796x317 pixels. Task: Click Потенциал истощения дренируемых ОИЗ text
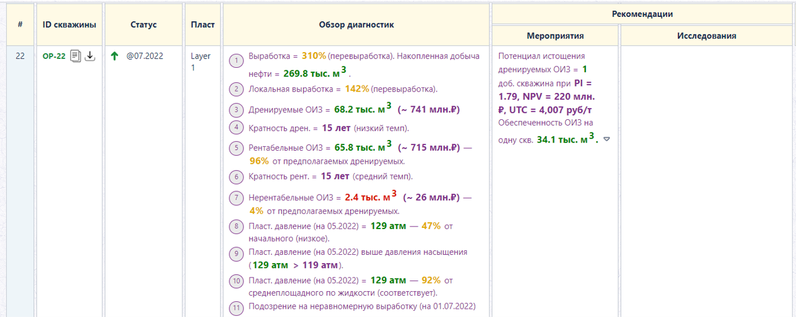tap(541, 62)
